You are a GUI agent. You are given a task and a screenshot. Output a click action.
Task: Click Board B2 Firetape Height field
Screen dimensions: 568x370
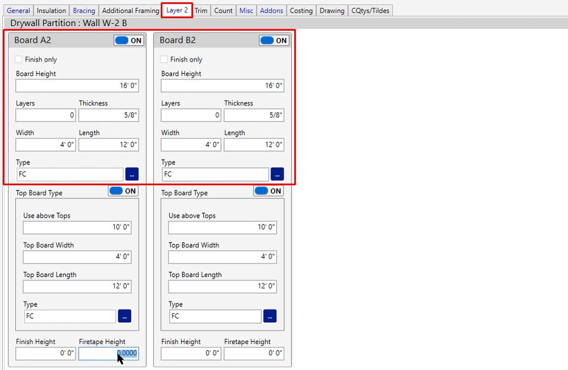click(x=254, y=354)
